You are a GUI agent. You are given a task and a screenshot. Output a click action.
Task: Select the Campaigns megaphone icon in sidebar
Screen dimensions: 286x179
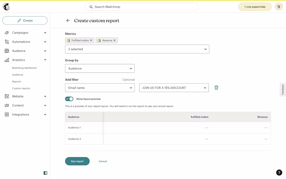pos(7,33)
